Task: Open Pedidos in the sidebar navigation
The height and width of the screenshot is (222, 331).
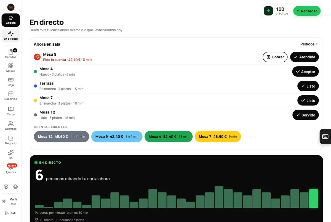Action: [x=11, y=54]
